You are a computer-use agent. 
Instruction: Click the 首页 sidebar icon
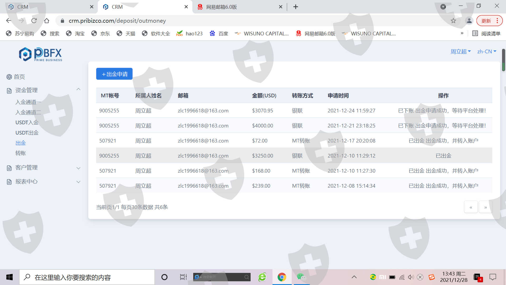click(x=9, y=77)
